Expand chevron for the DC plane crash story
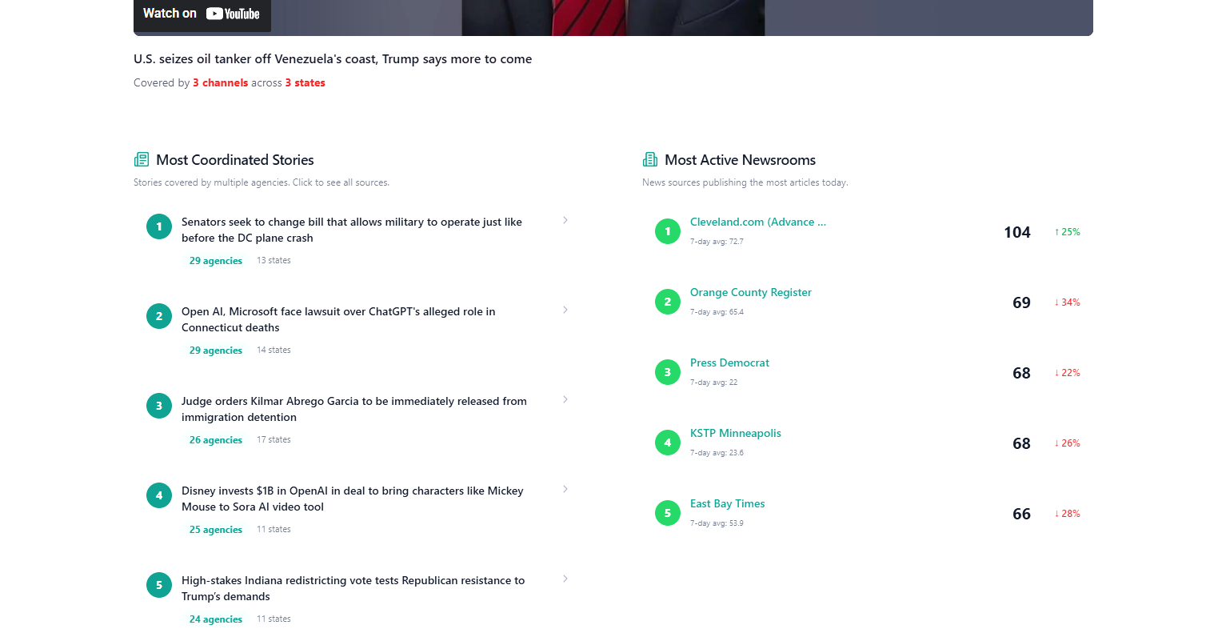1222x633 pixels. tap(565, 220)
